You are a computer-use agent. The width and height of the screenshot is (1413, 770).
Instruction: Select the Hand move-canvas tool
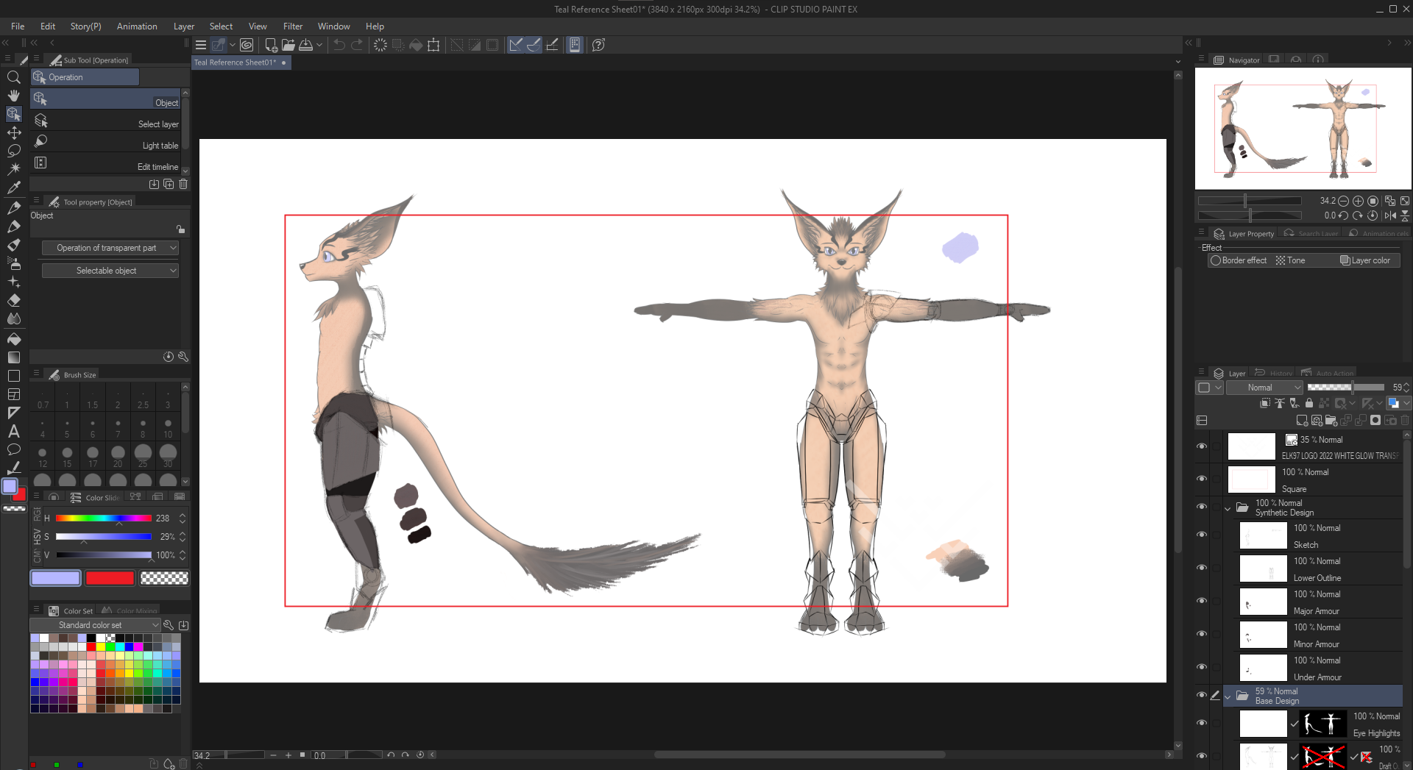(x=13, y=96)
